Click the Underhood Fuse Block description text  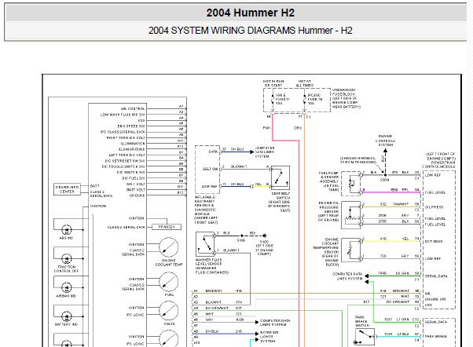point(346,98)
